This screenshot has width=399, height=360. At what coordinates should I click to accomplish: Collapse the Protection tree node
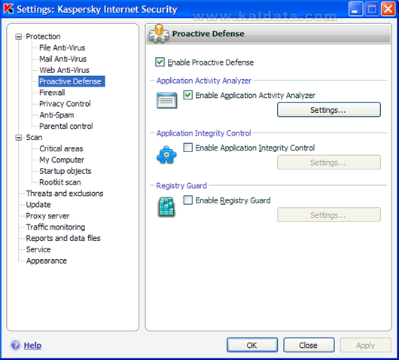click(x=18, y=37)
